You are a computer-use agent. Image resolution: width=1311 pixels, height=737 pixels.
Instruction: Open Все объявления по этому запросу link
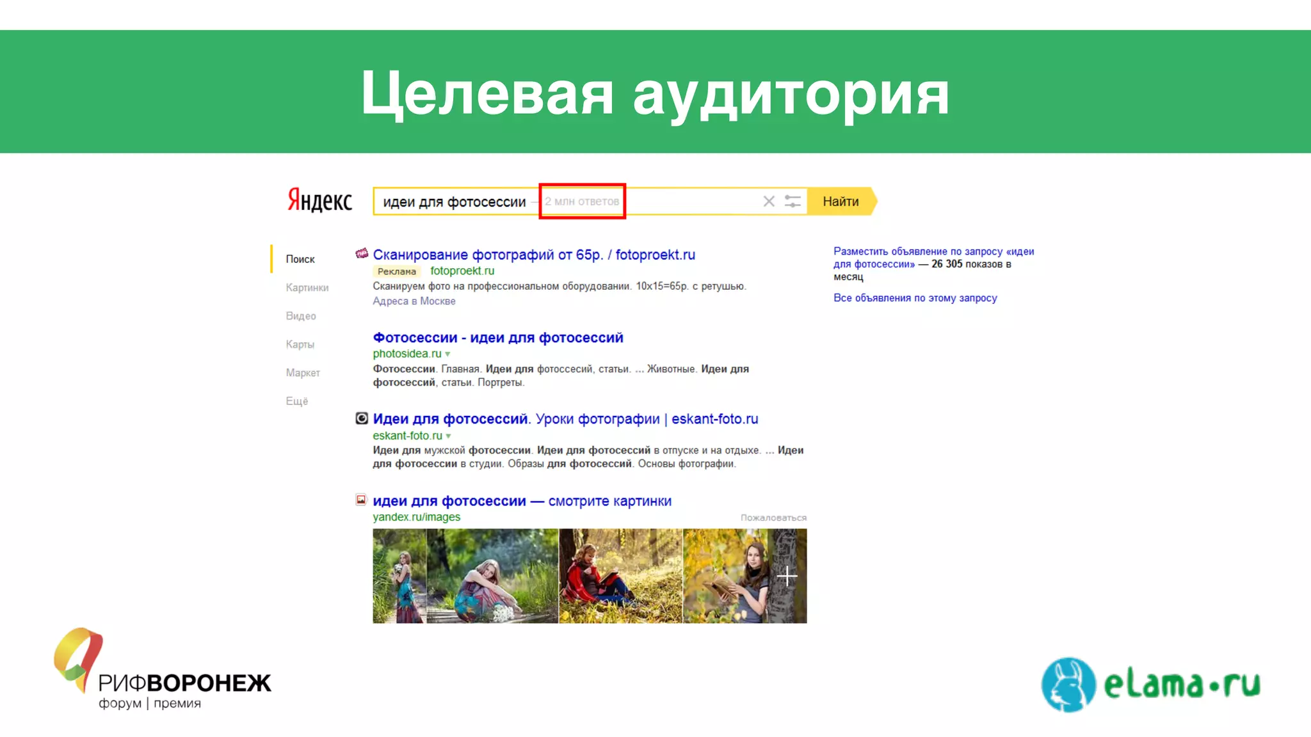[915, 297]
